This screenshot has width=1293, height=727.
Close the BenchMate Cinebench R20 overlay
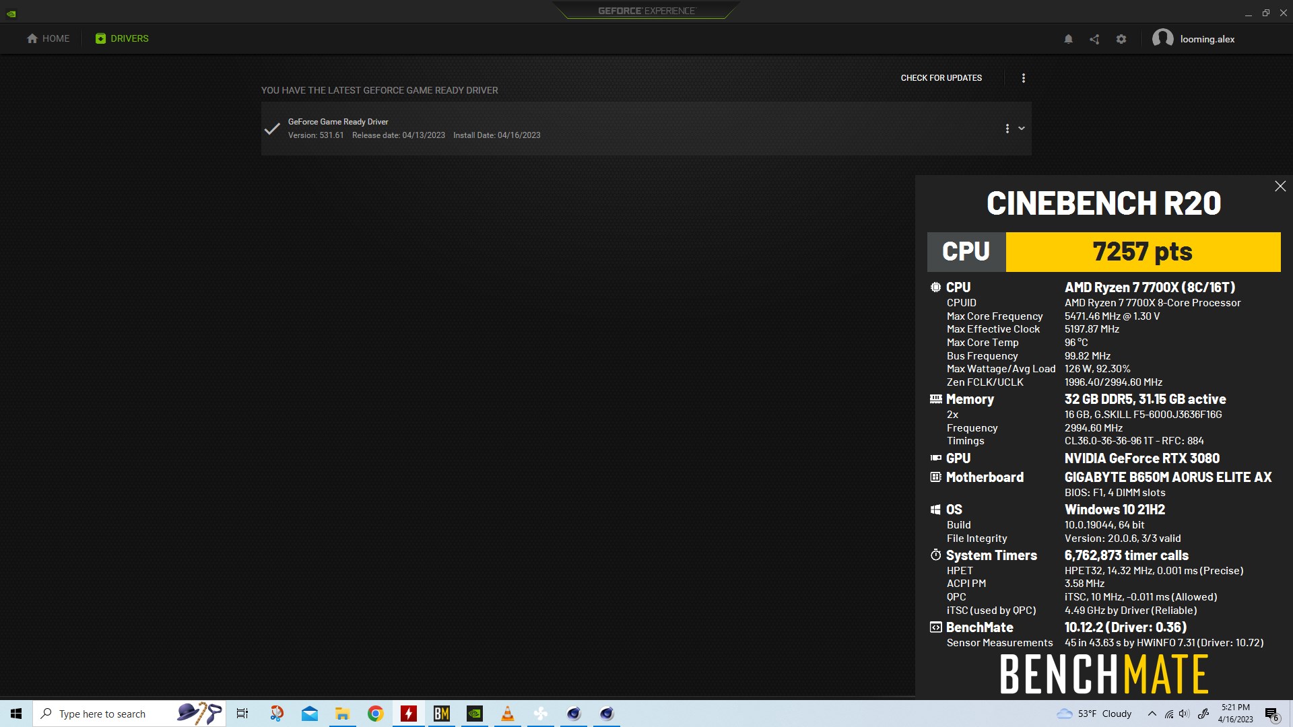pos(1280,186)
